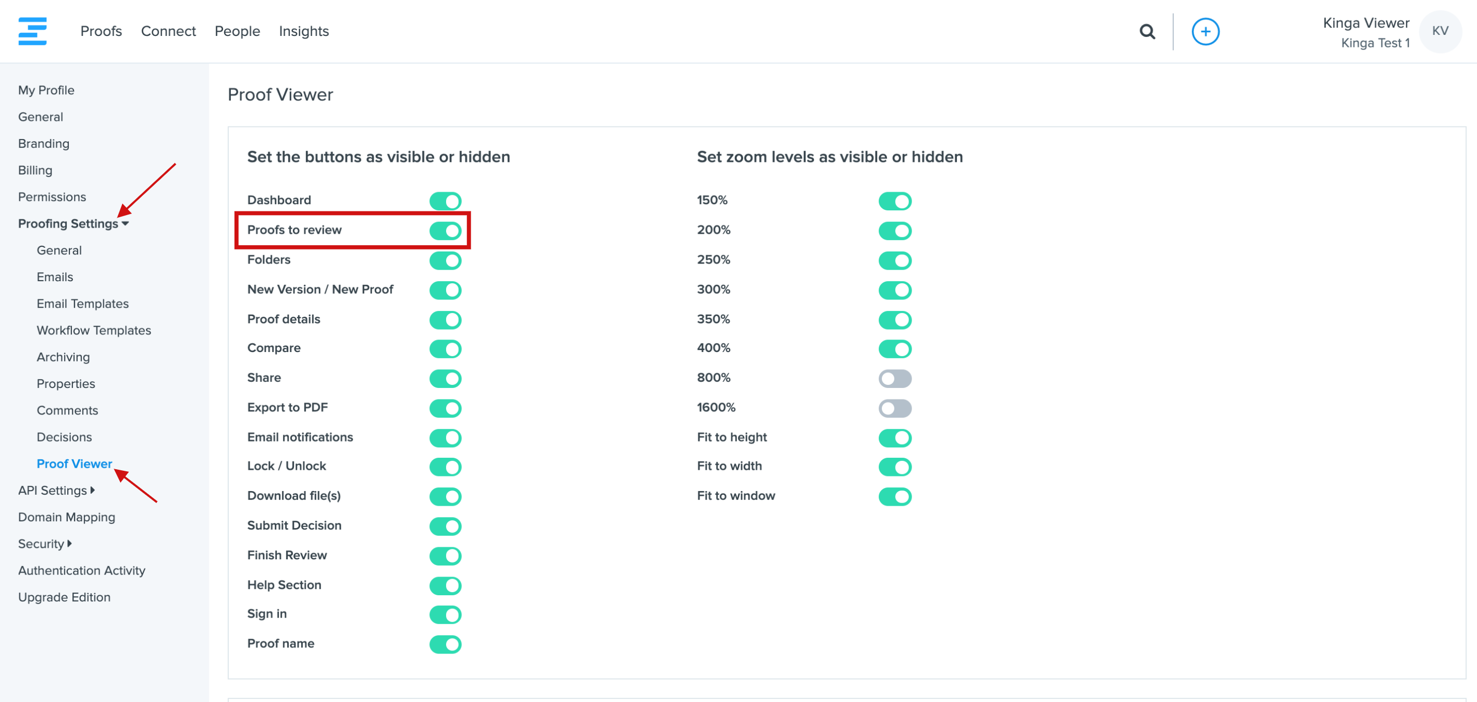Expand the Security section
This screenshot has width=1477, height=702.
(x=45, y=544)
